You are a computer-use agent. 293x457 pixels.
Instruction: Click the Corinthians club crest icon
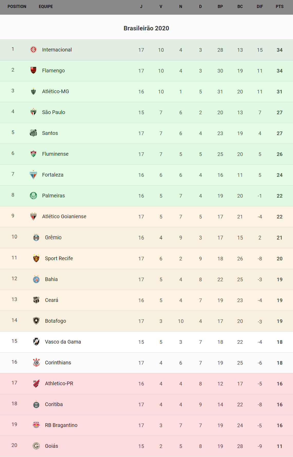click(x=36, y=362)
